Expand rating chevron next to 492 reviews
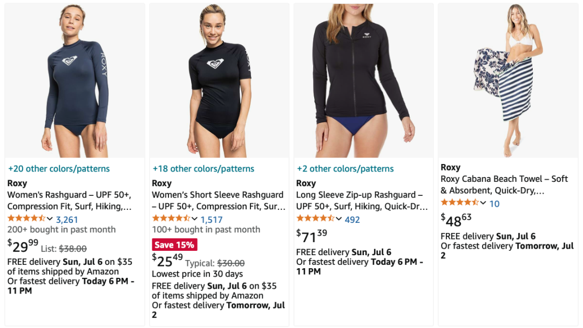583x328 pixels. pos(338,219)
